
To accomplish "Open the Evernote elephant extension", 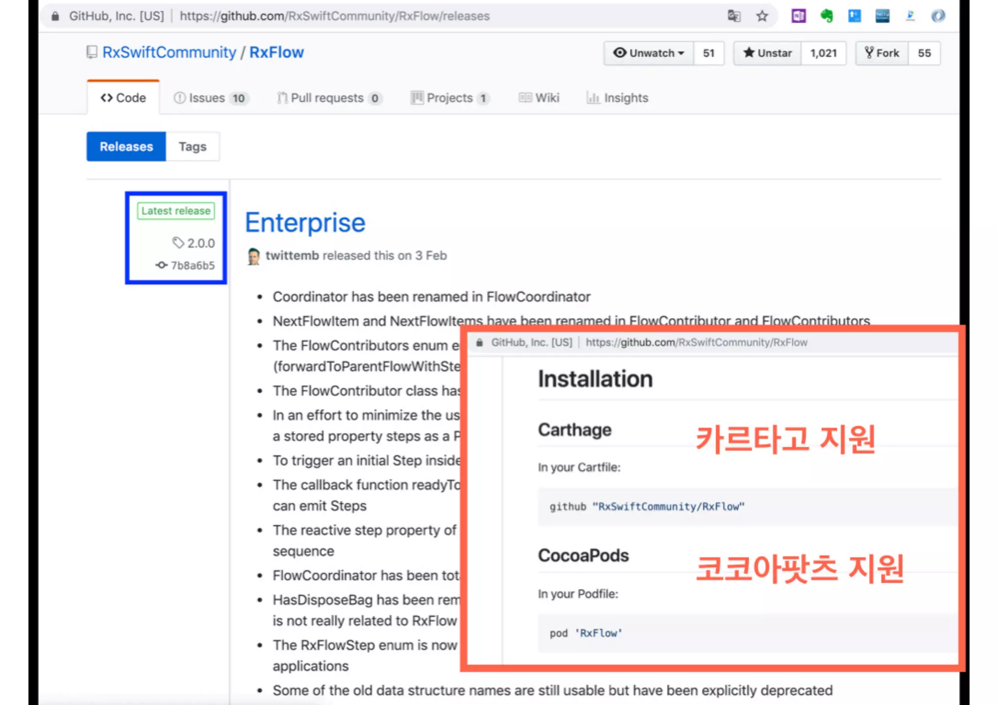I will 826,16.
